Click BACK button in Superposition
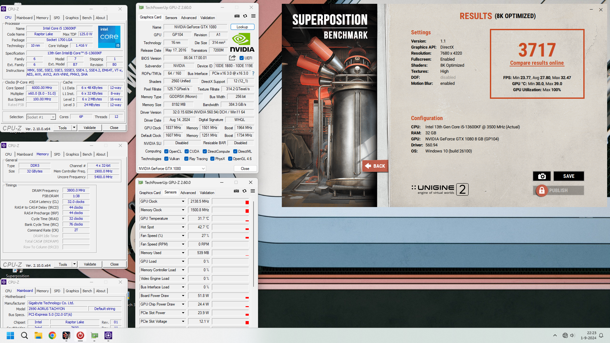Viewport: 610px width, 343px height. pos(375,166)
